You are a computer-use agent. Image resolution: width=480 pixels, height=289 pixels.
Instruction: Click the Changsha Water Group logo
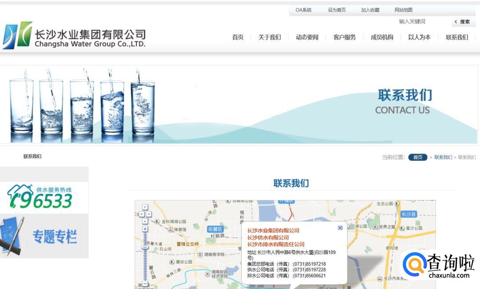(x=74, y=36)
